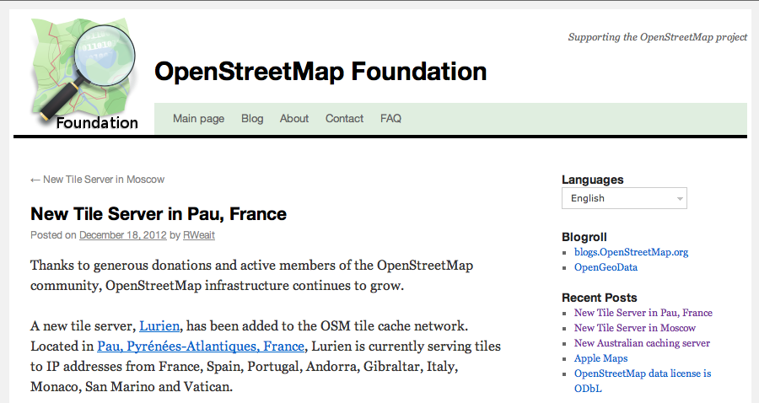Click the OpenStreetMap Foundation logo

click(x=84, y=74)
